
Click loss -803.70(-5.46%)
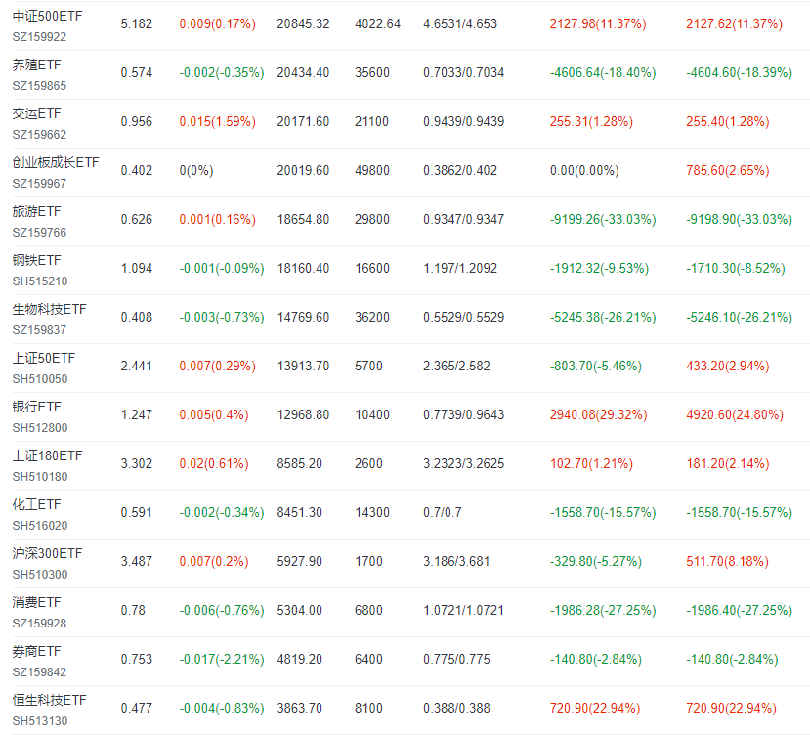[596, 366]
